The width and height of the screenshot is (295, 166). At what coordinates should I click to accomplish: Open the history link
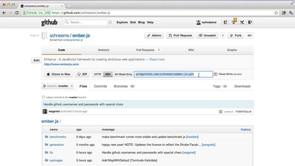tap(246, 130)
